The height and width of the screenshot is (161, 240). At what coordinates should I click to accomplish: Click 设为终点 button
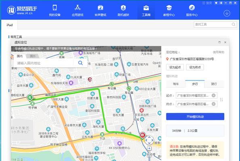pos(195,67)
